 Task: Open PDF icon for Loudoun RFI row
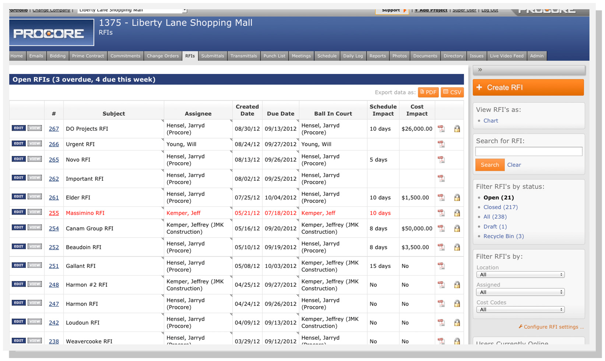[441, 323]
